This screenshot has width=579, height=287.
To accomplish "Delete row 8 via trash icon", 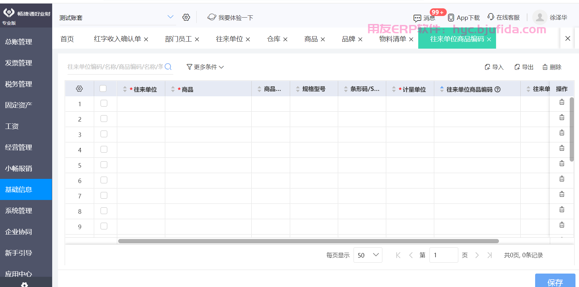I will click(x=562, y=210).
